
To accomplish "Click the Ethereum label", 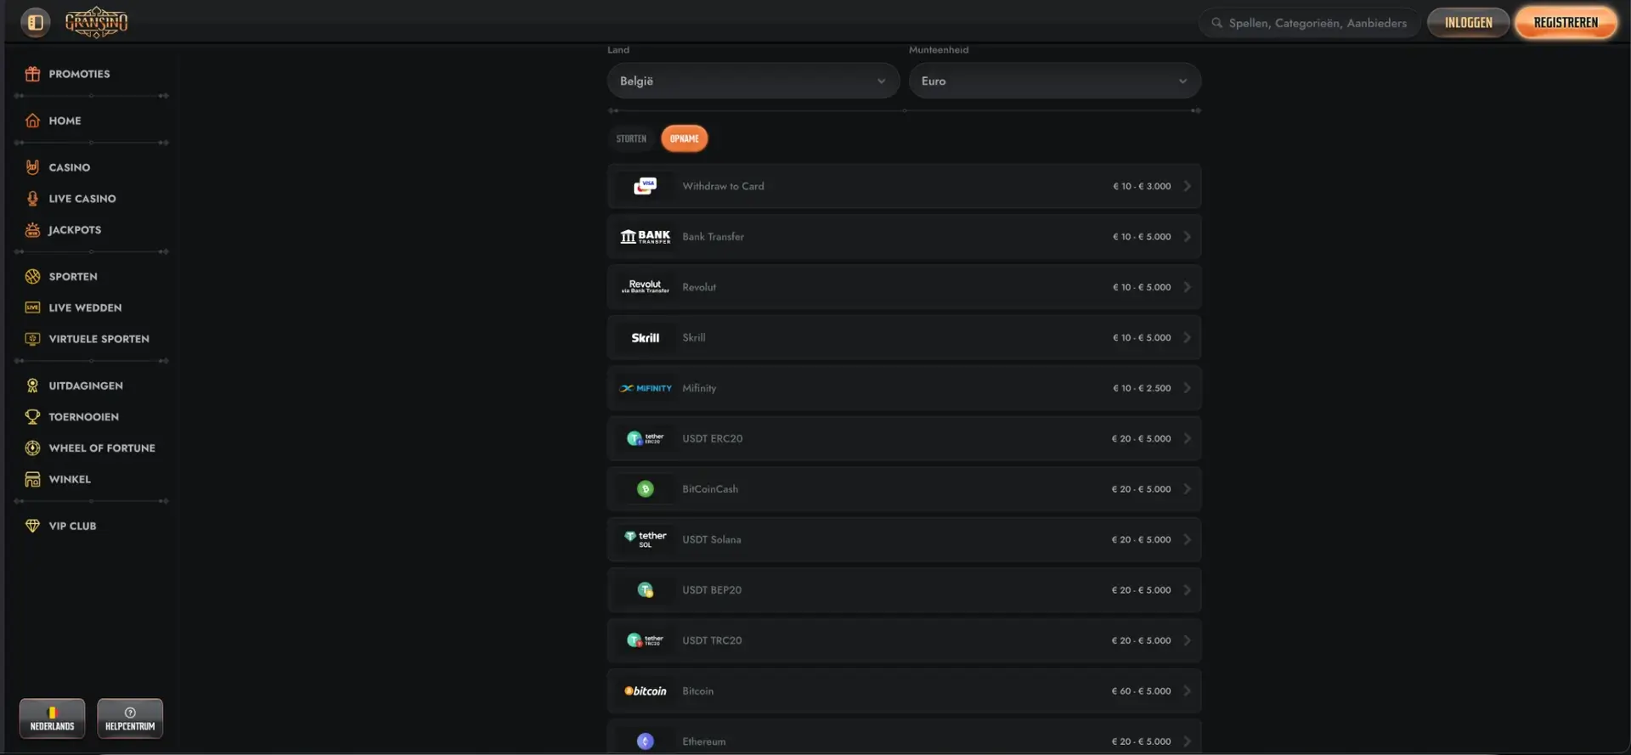I will (704, 741).
